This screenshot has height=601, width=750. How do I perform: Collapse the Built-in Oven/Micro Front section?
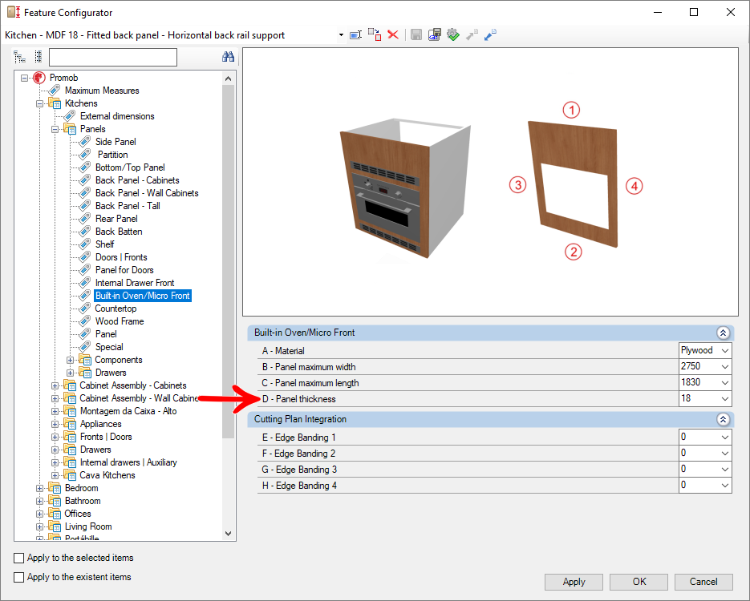coord(723,333)
